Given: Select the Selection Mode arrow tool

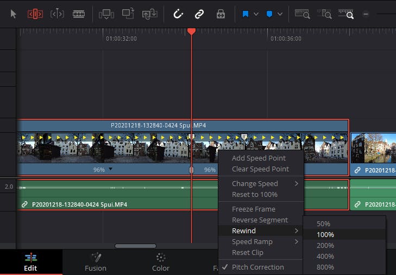Looking at the screenshot, I should pyautogui.click(x=14, y=14).
